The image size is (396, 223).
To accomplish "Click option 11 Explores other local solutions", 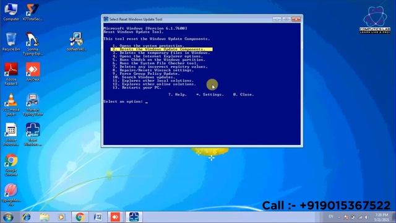I will (153, 81).
